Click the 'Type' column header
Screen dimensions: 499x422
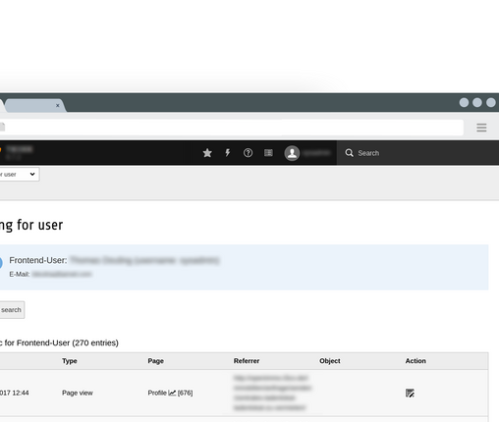tap(70, 361)
